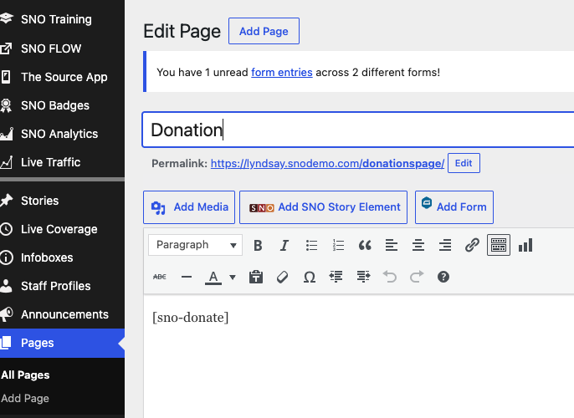The image size is (574, 418).
Task: Open the special character (omega) picker
Action: pos(310,277)
